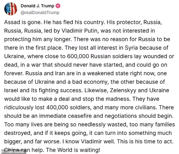The height and width of the screenshot is (154, 179).
Task: Open the flag-themed profile avatar
Action: tap(11, 9)
